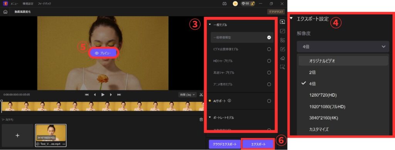This screenshot has width=395, height=150.
Task: Select the curve adjustment tool in sidebar
Action: coord(282,31)
